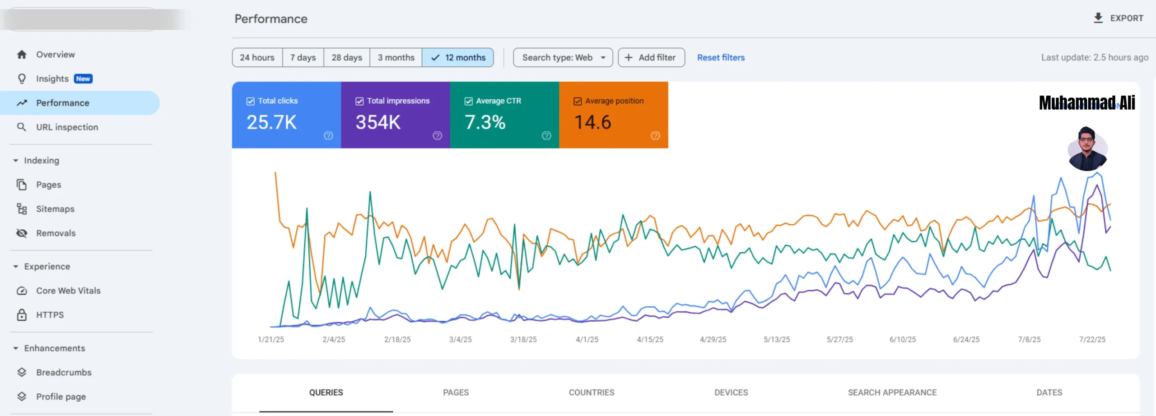
Task: Collapse the Indexing section
Action: coord(16,161)
